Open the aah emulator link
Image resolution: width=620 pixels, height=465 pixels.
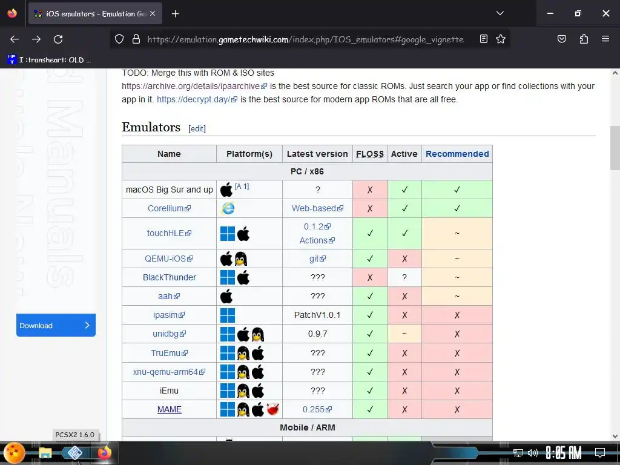click(169, 296)
